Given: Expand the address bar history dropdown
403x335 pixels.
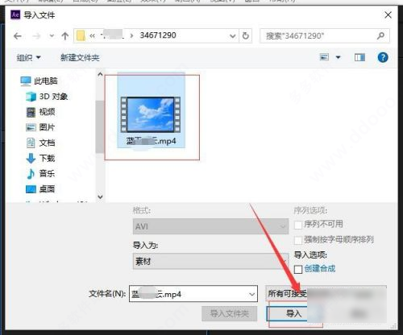Looking at the screenshot, I should coord(233,36).
